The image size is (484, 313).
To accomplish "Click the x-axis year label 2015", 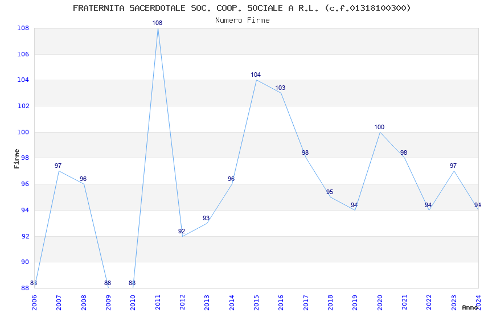I will click(x=256, y=302).
